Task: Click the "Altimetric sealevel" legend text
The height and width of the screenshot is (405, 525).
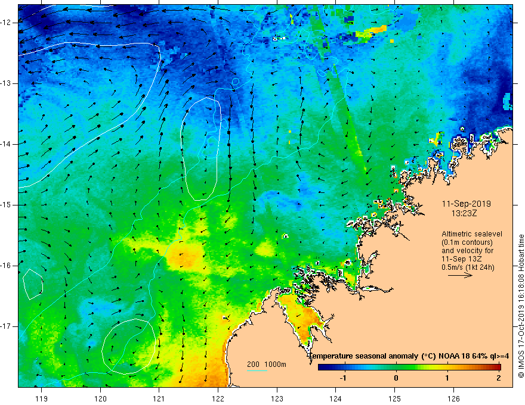Action: click(x=472, y=234)
